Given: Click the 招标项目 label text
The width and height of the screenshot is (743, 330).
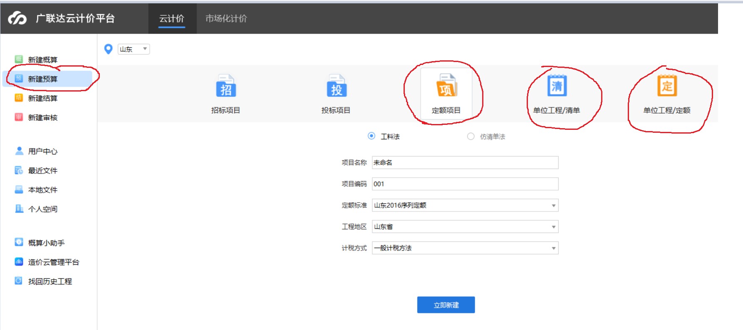Looking at the screenshot, I should click(x=225, y=110).
